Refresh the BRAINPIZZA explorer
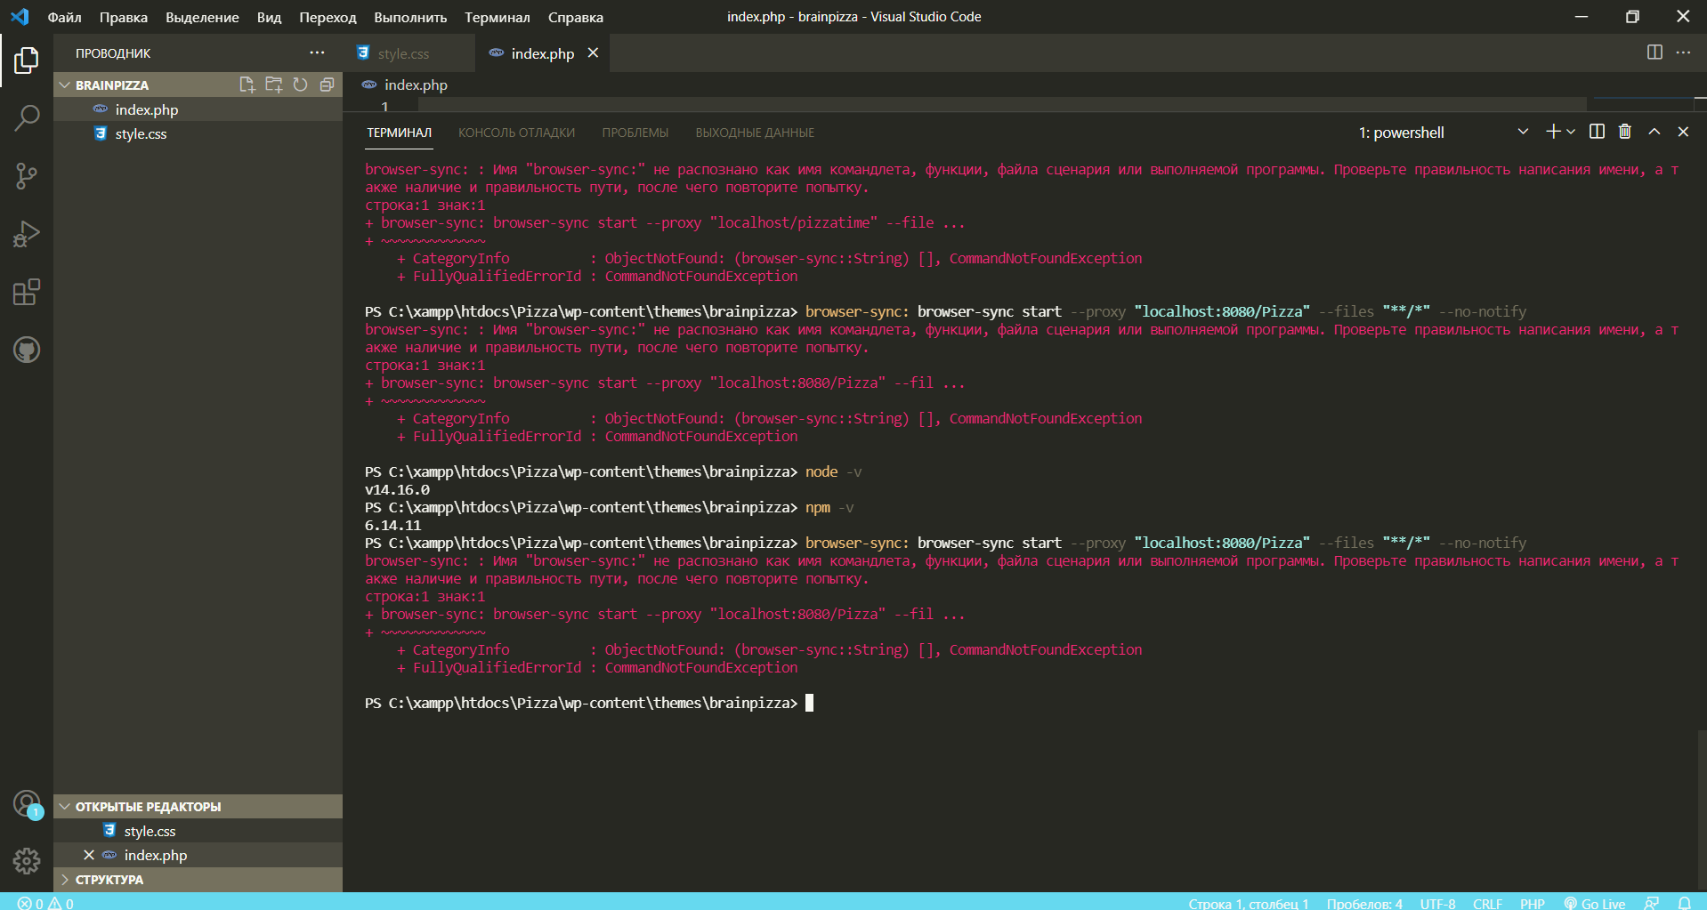Viewport: 1707px width, 910px height. 301,85
